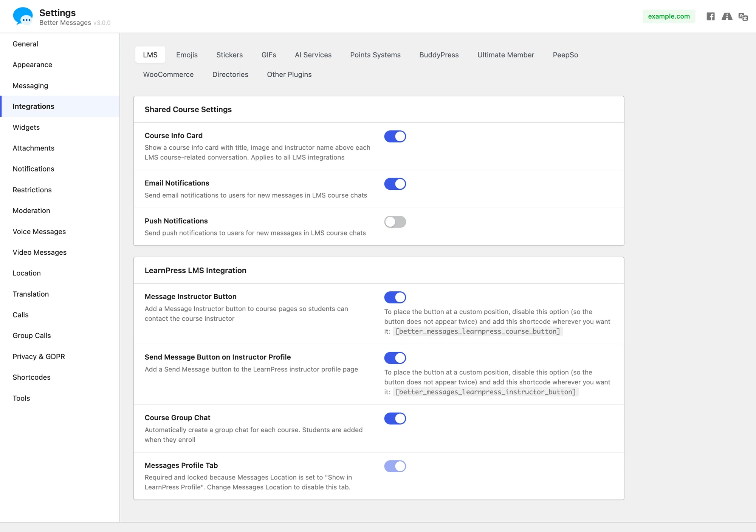This screenshot has height=532, width=756.
Task: Open the PeepSo tab
Action: coord(565,55)
